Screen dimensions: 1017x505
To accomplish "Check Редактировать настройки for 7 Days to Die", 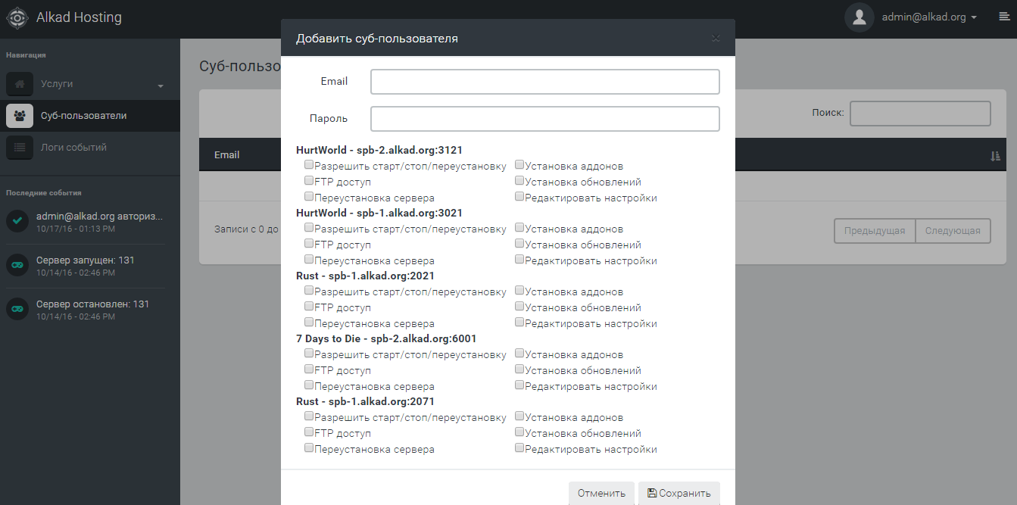I will coord(519,385).
